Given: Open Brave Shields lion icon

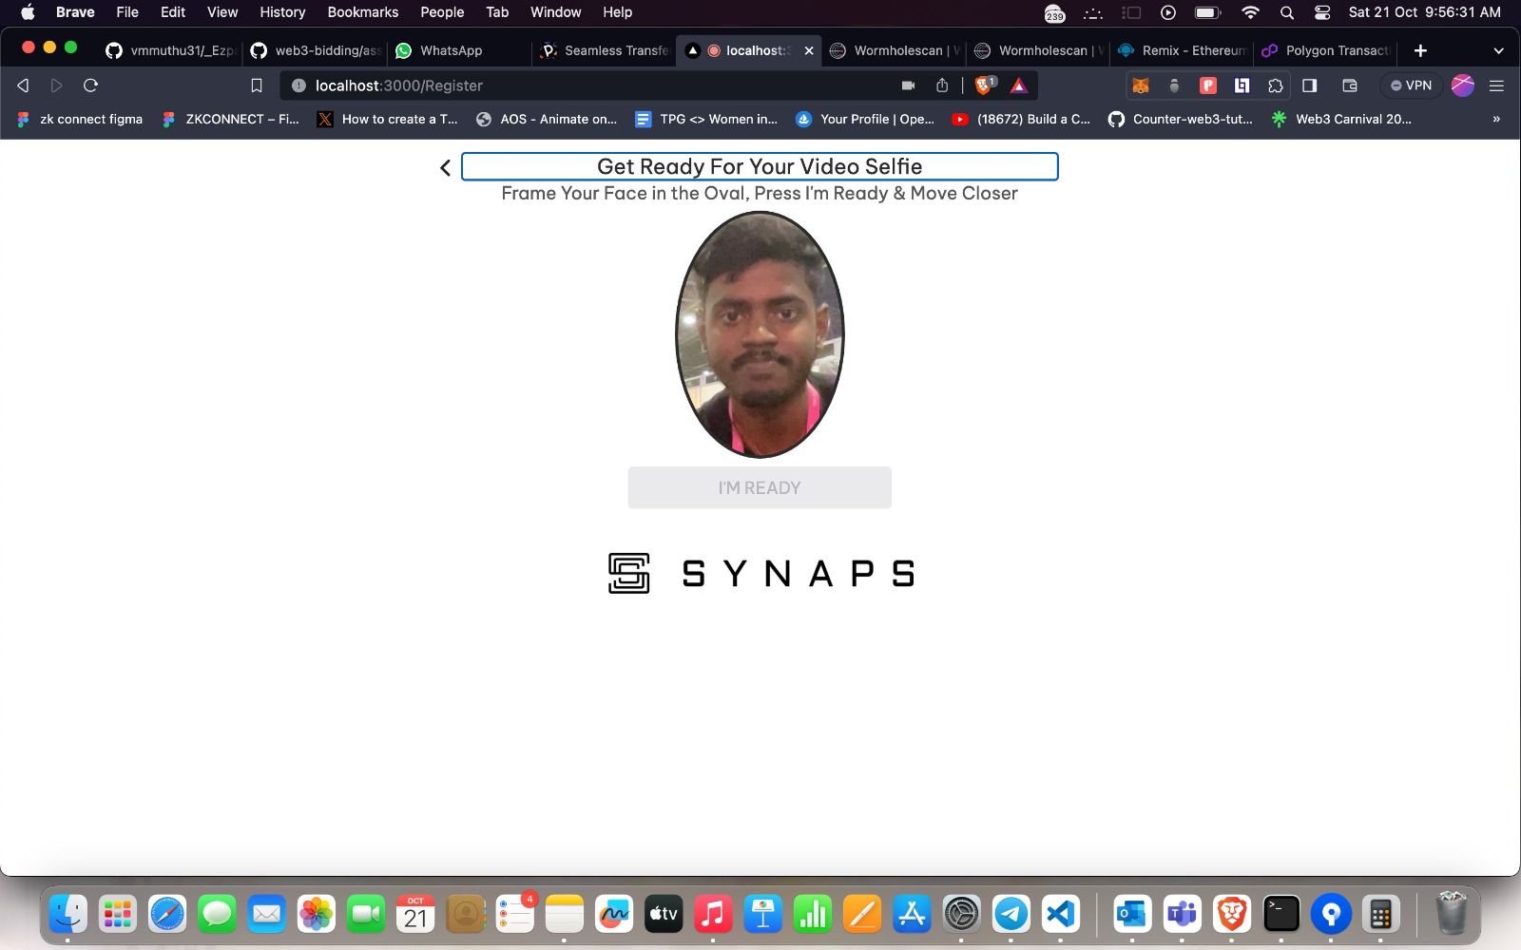Looking at the screenshot, I should tap(985, 85).
